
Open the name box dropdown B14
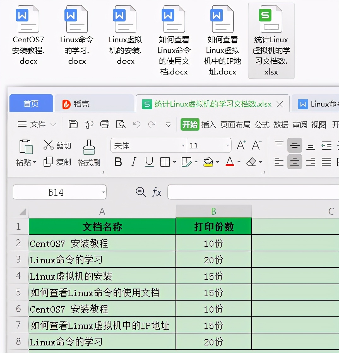103,192
